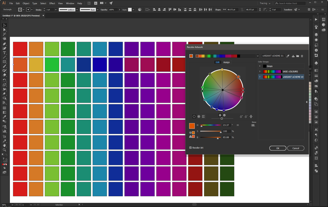
Task: Display the segmented color wheel
Action: coord(199,116)
